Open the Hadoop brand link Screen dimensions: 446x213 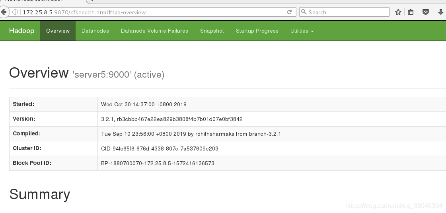21,31
